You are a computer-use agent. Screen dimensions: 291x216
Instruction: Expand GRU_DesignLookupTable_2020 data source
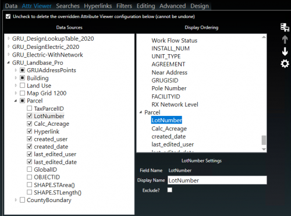9,38
